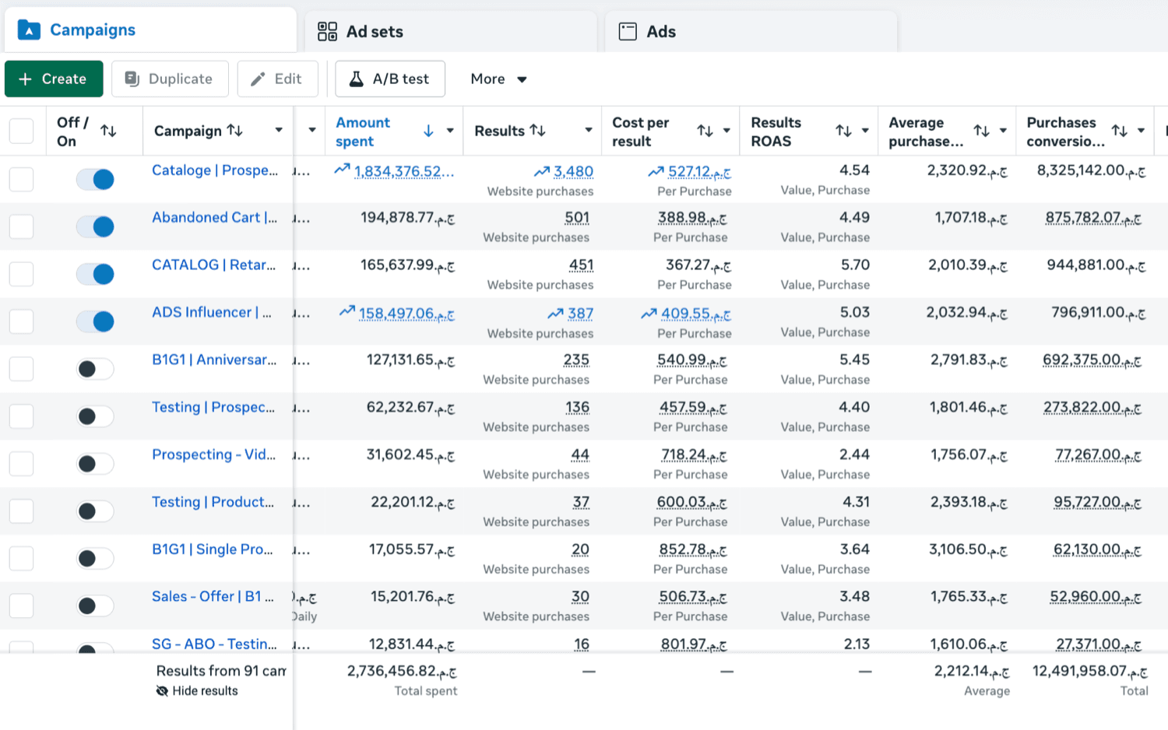Enable the B1G1 Anniversar campaign toggle
The height and width of the screenshot is (730, 1168).
(x=95, y=369)
